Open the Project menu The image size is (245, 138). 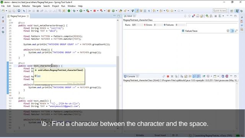point(56,6)
